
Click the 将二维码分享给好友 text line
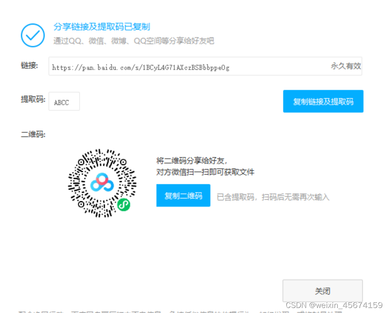pos(192,161)
